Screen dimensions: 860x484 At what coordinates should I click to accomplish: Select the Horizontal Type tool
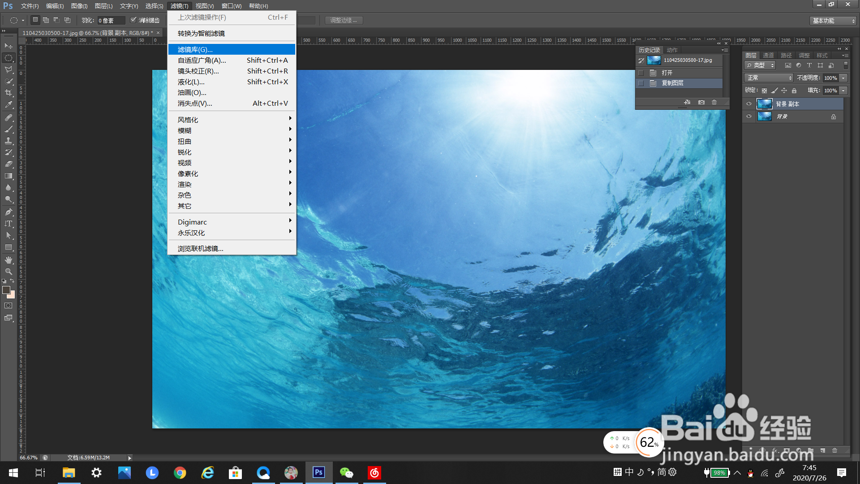9,224
